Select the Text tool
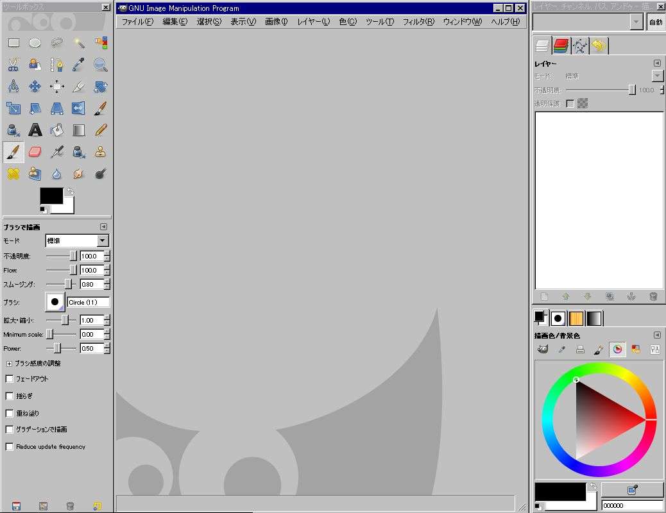 pyautogui.click(x=35, y=130)
